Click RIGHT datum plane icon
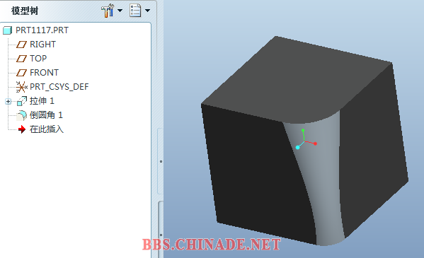424x258 pixels. 21,45
